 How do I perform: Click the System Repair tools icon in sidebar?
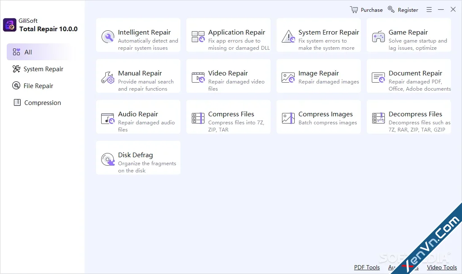tap(16, 69)
